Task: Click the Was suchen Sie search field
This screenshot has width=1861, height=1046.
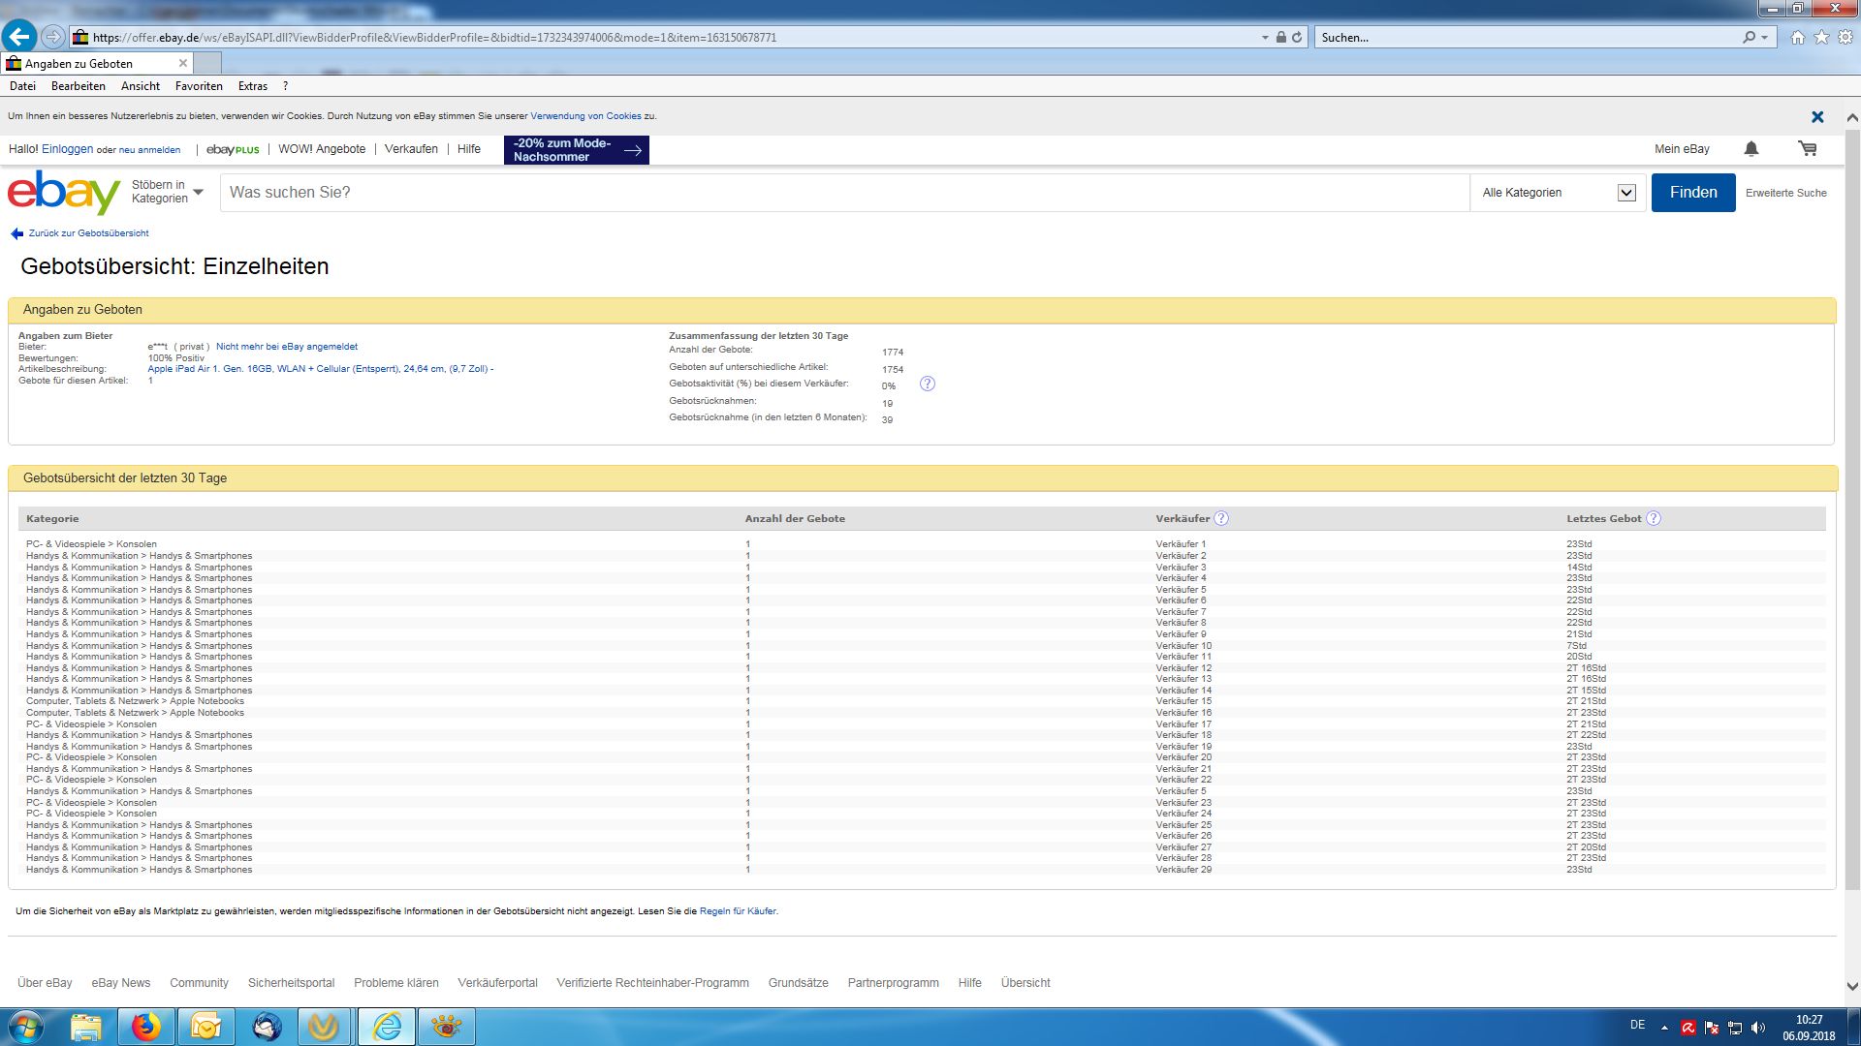Action: pyautogui.click(x=843, y=193)
